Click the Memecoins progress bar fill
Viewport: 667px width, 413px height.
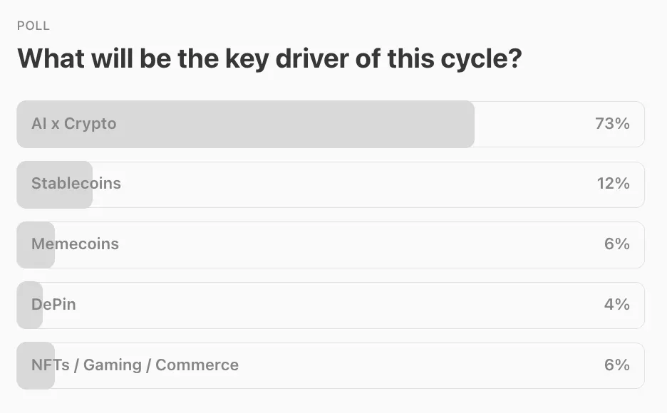click(x=36, y=245)
